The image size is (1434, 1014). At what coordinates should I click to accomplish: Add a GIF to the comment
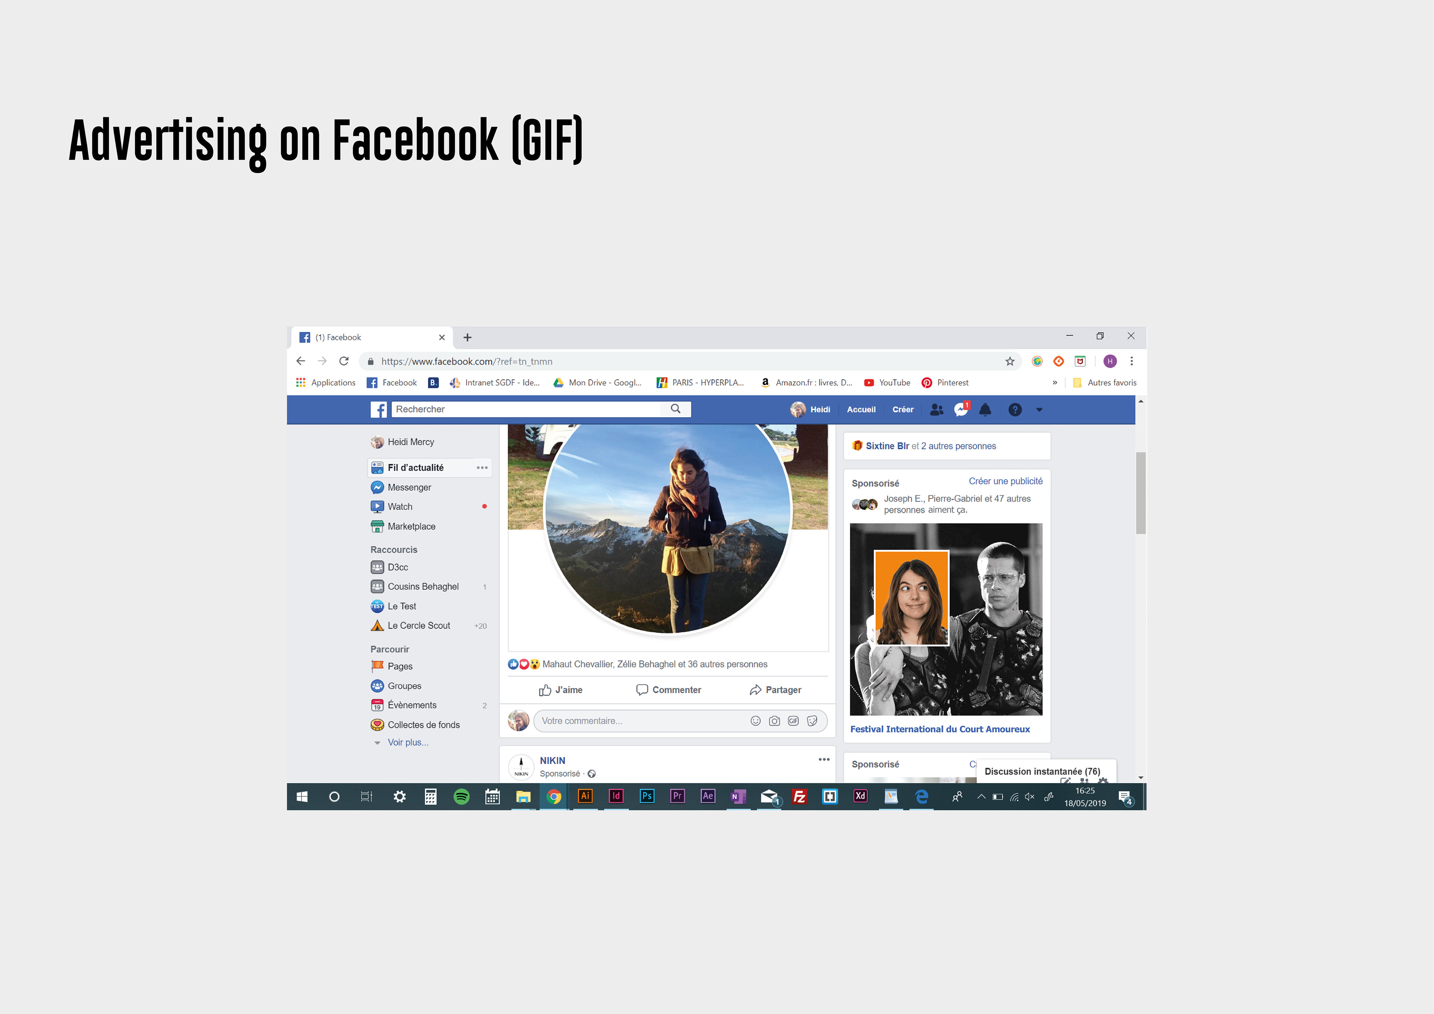point(793,721)
